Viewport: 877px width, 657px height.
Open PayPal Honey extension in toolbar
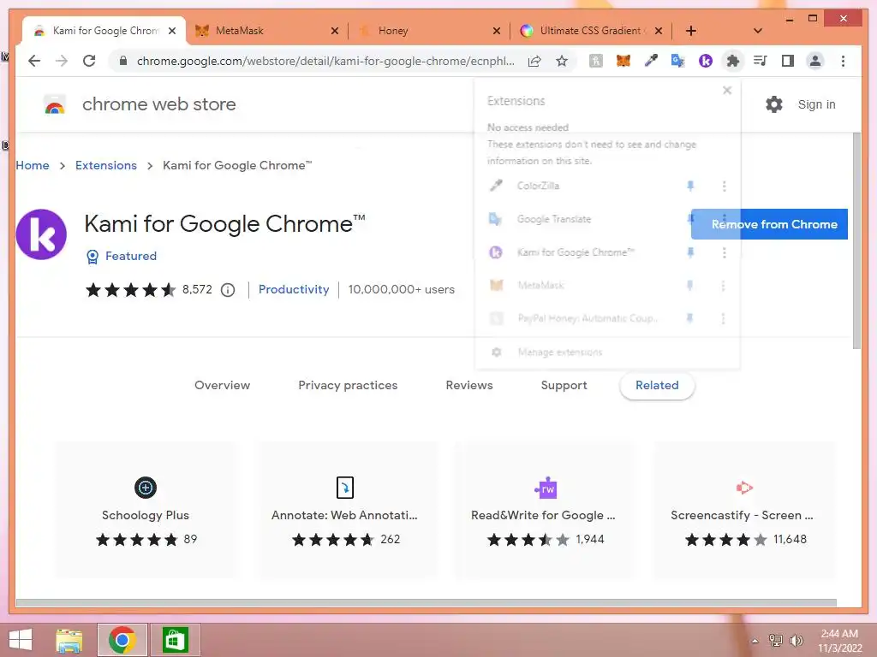click(x=596, y=61)
